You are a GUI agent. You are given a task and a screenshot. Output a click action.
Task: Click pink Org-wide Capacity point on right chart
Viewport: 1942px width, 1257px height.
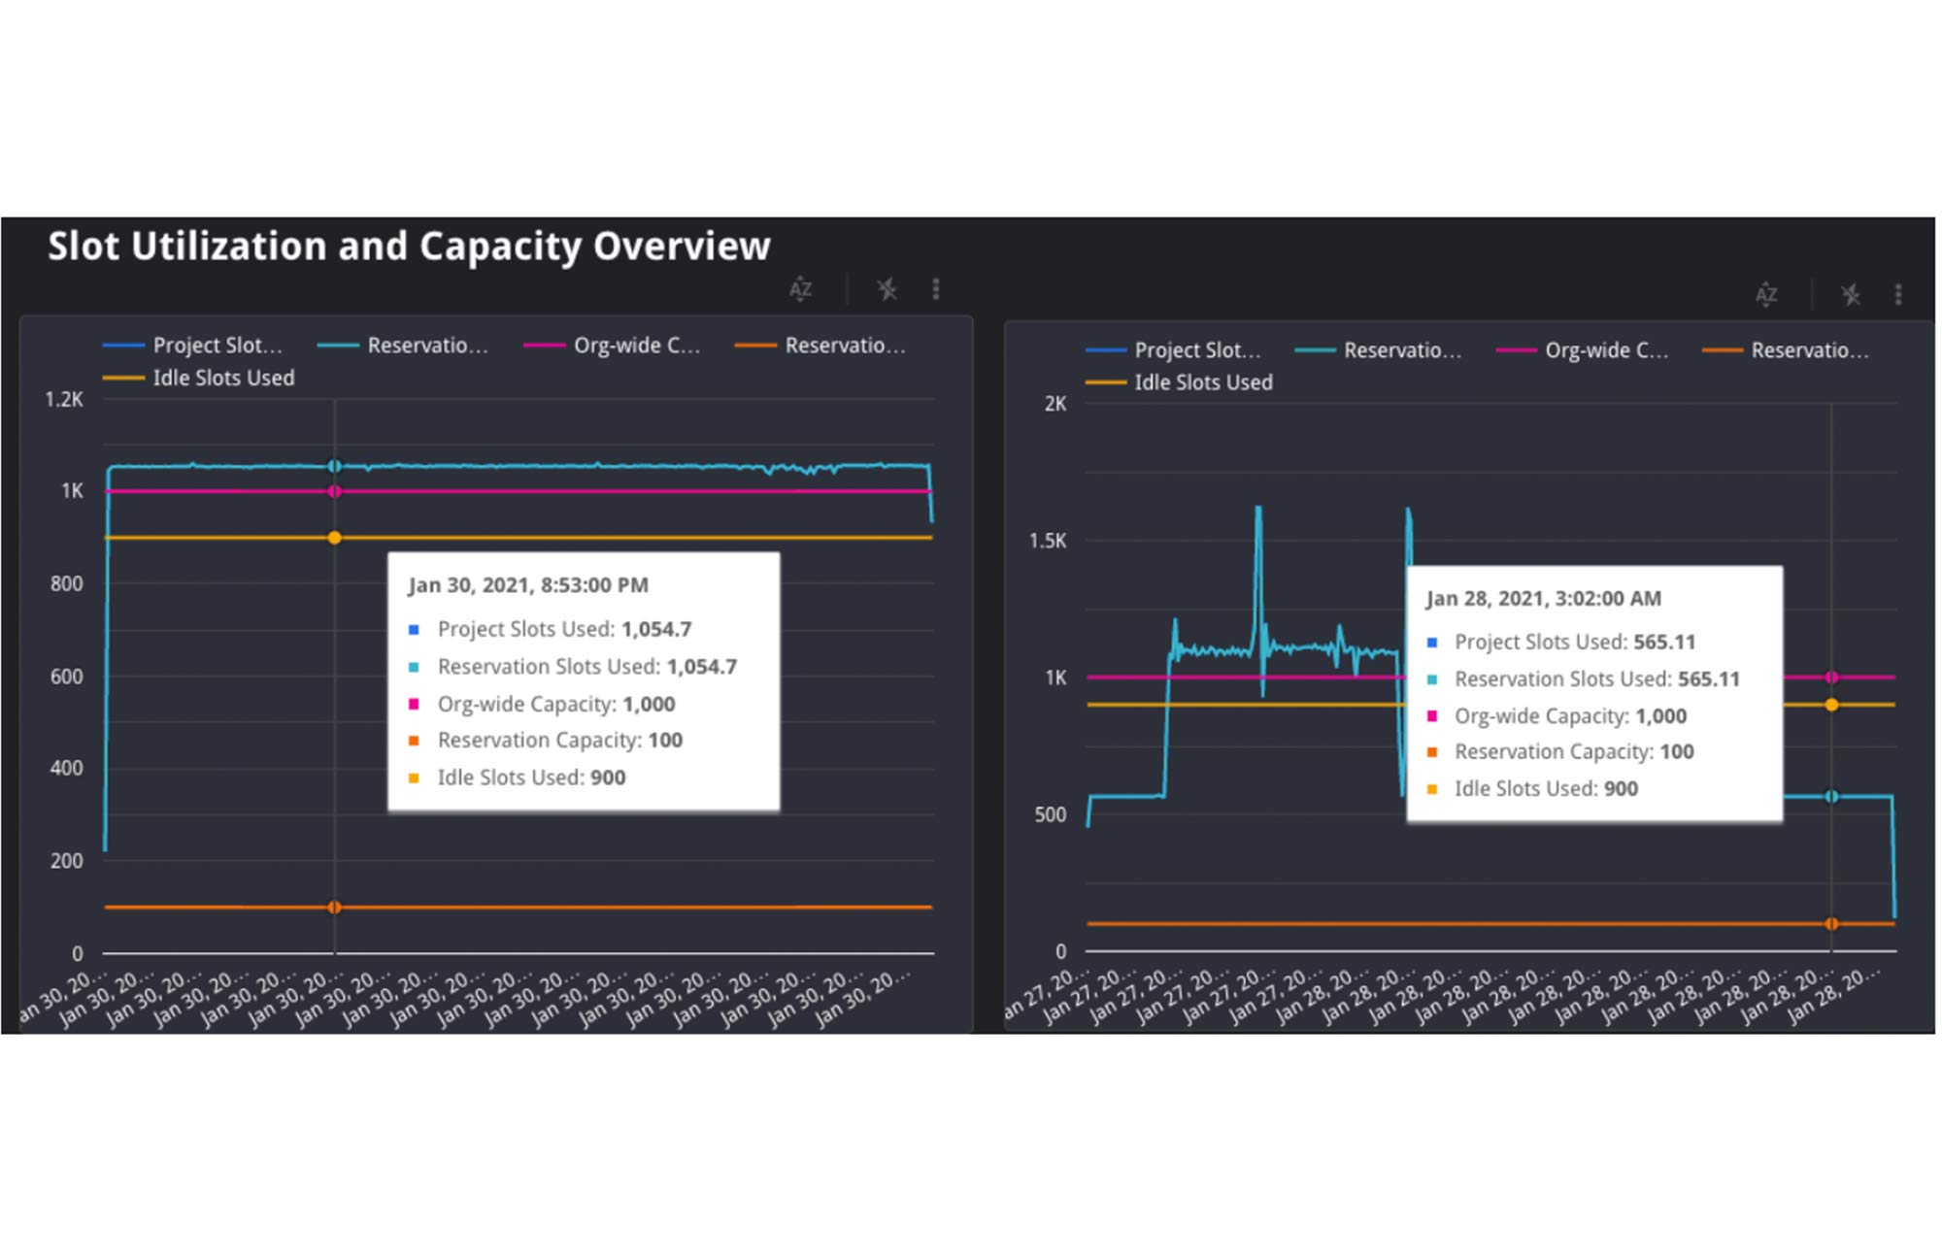pos(1831,678)
